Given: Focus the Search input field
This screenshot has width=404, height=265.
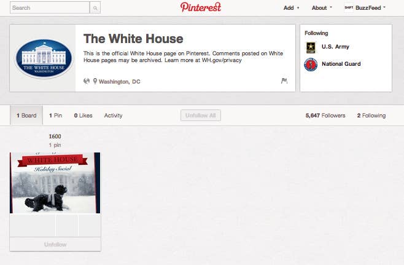Looking at the screenshot, I should click(50, 8).
